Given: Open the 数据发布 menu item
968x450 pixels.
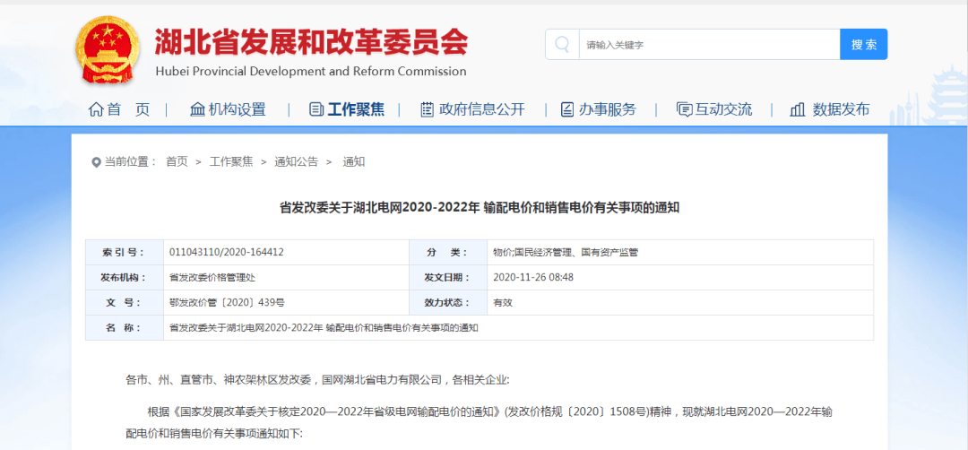Looking at the screenshot, I should [840, 109].
